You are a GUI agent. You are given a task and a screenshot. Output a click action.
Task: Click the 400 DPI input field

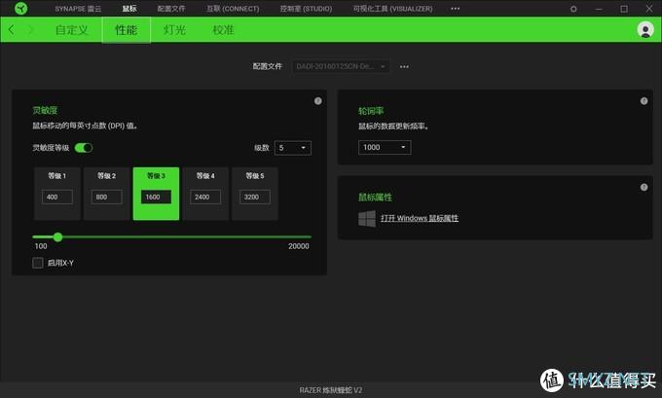tap(57, 198)
